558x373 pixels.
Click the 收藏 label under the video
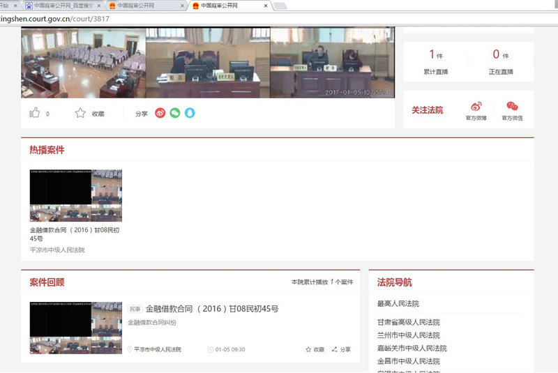pos(98,114)
